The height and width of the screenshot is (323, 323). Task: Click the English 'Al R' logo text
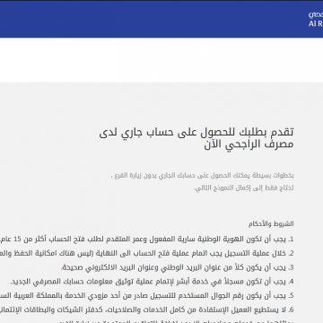[x=316, y=24]
